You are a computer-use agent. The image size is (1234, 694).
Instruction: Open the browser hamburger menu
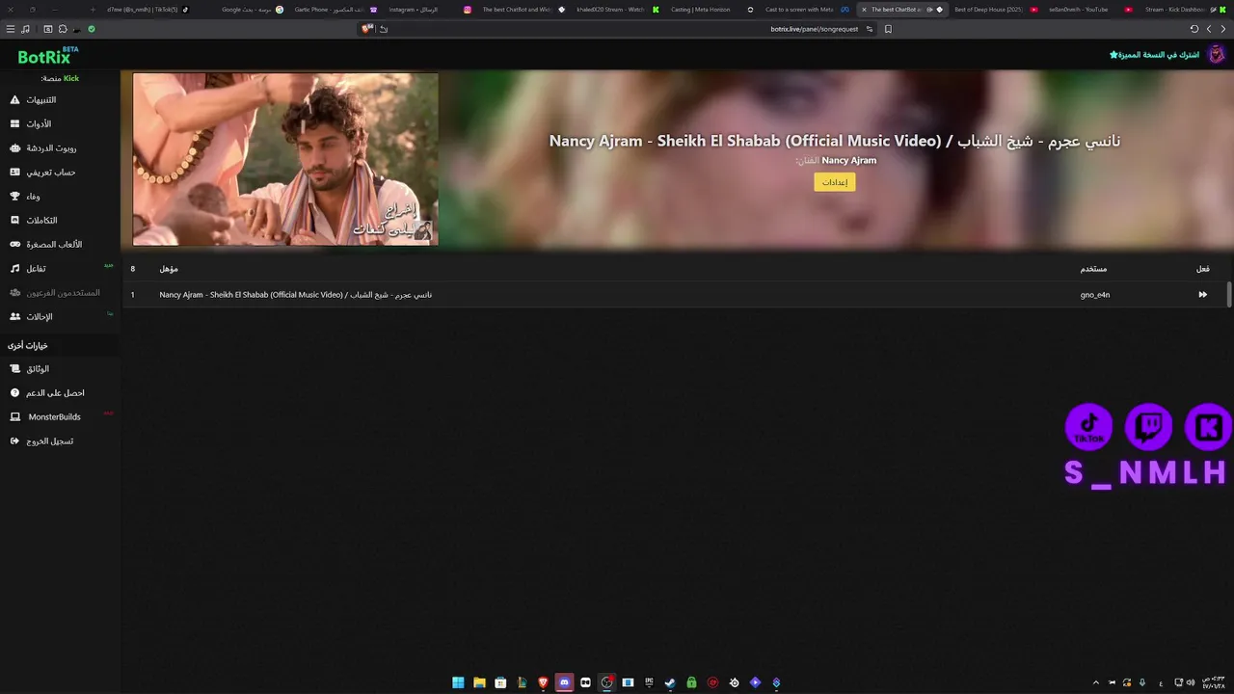(11, 29)
